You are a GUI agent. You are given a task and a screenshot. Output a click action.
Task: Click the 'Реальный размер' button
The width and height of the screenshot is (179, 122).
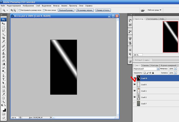tap(66, 10)
